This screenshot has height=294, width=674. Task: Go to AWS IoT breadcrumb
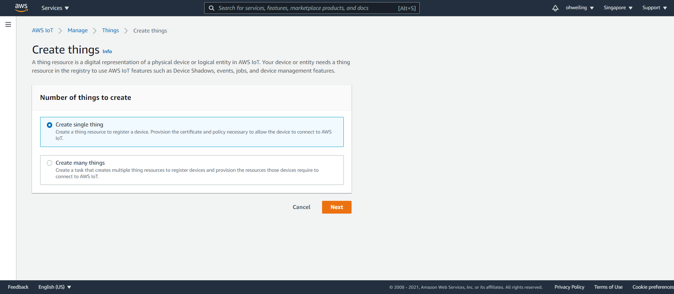point(43,30)
